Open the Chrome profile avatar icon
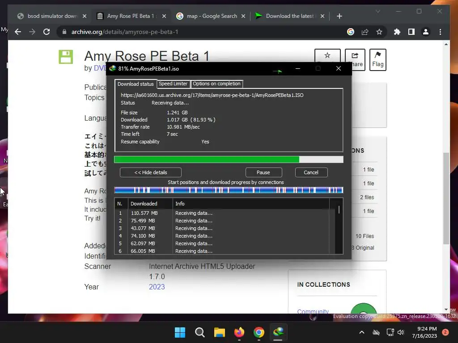This screenshot has height=343, width=458. click(426, 32)
